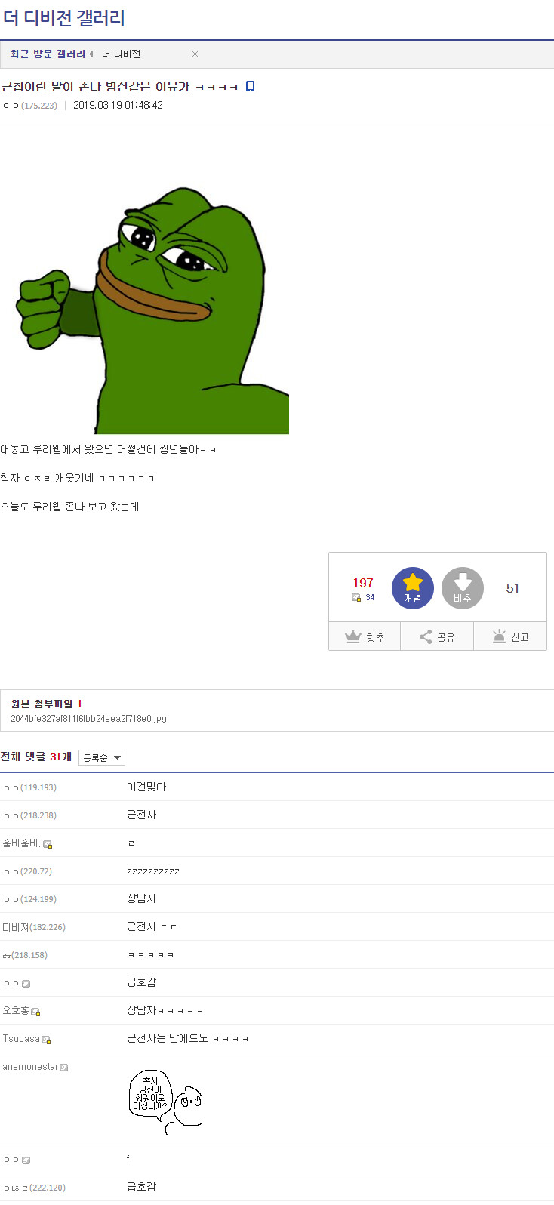The width and height of the screenshot is (554, 1205).
Task: Click the commenter name 오호홍
Action: click(16, 1010)
